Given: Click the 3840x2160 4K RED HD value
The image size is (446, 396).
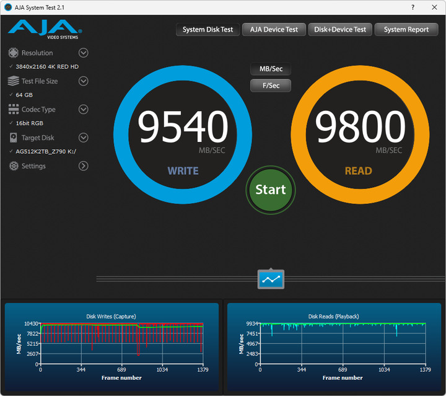Looking at the screenshot, I should pyautogui.click(x=47, y=66).
